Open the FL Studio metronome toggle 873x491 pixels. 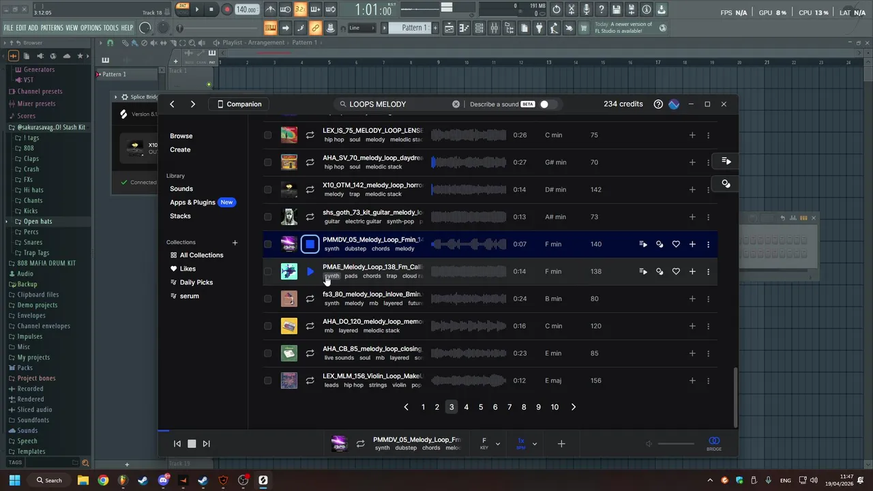tap(271, 10)
